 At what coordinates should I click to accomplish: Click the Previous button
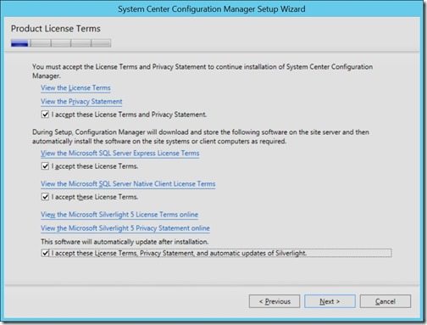click(274, 301)
